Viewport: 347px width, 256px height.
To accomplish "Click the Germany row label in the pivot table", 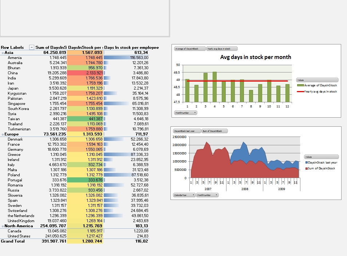I will click(16, 149).
